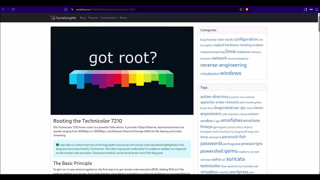Open the linux category
This screenshot has height=180, width=320.
pos(230,51)
